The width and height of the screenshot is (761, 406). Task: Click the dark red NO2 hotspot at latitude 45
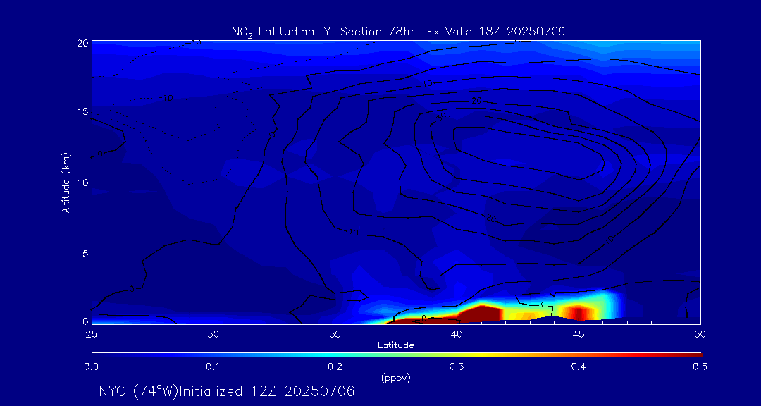[579, 312]
